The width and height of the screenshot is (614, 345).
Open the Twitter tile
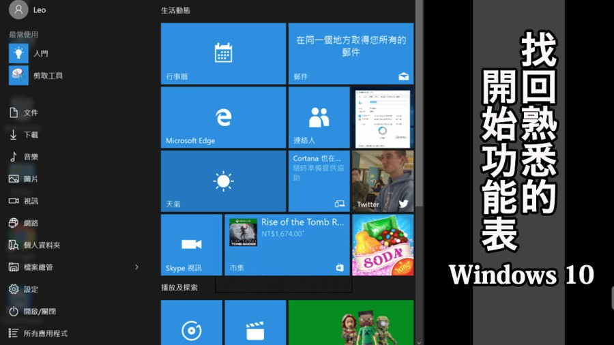point(383,181)
